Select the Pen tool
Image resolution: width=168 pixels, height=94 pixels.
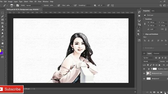point(2,37)
